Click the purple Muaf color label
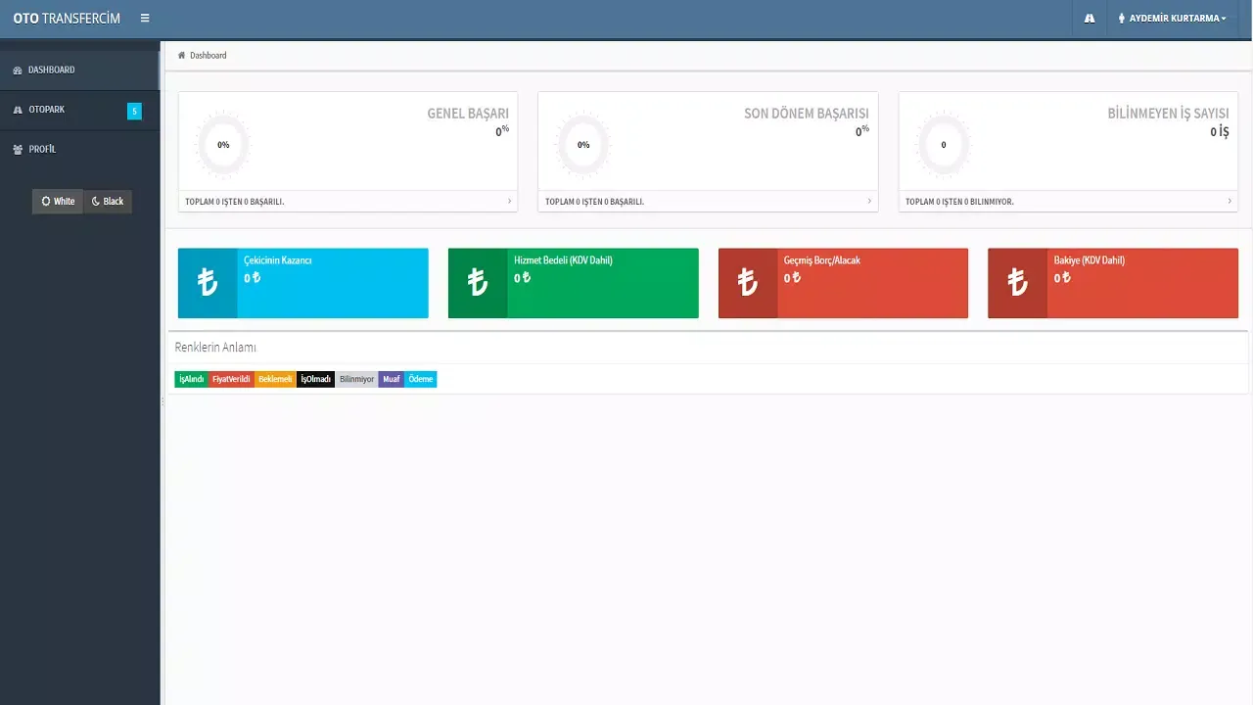The image size is (1253, 705). coord(392,379)
